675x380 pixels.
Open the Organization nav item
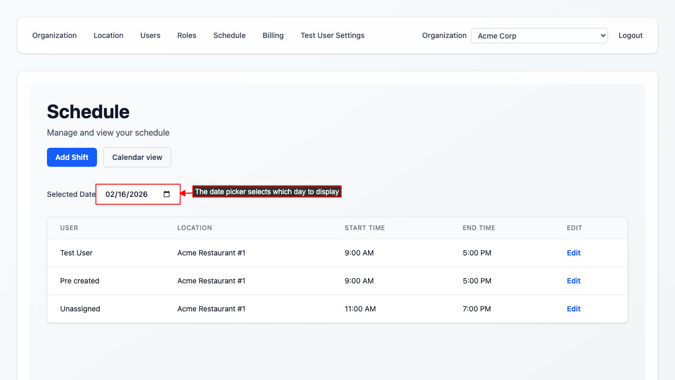(x=54, y=35)
